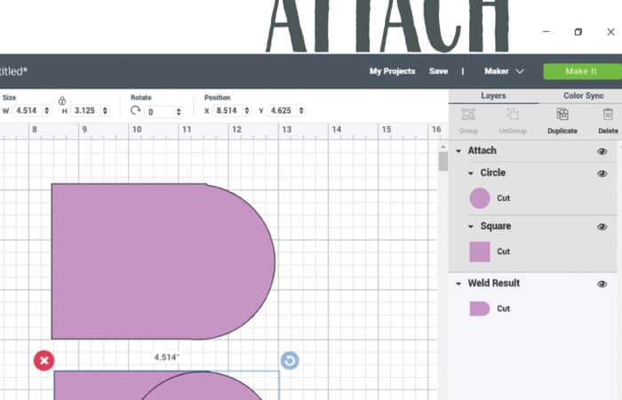The image size is (622, 400).
Task: Switch to the Color Sync tab
Action: [583, 96]
